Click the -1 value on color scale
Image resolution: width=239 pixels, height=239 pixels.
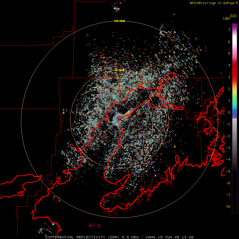[x=228, y=124]
